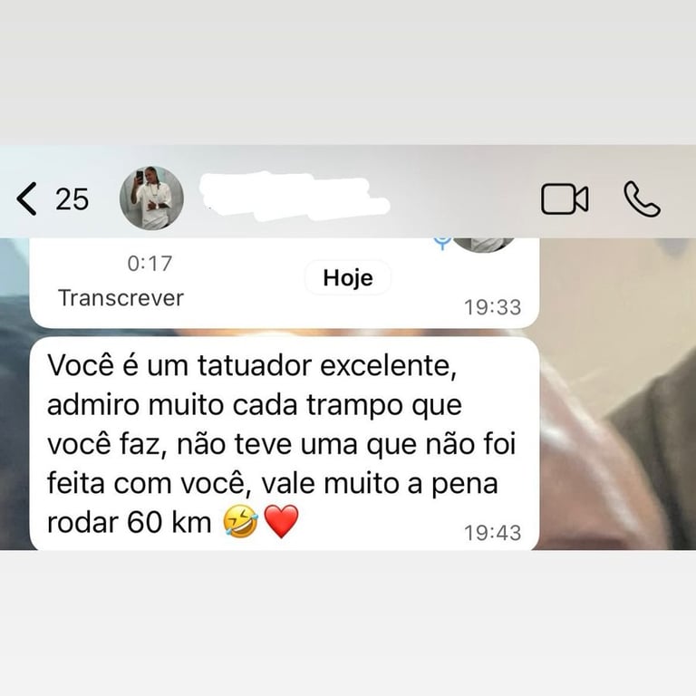Tap the blue microphone icon on the voice message
696x696 pixels.
pos(442,243)
